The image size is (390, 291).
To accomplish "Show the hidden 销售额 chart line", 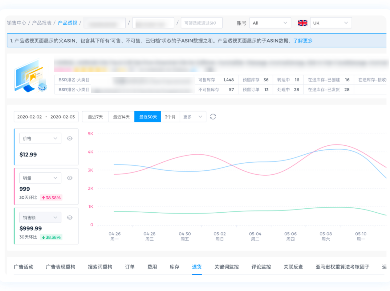I will [x=70, y=218].
